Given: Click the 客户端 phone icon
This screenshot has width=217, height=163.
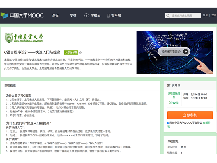Looking at the screenshot, I should pos(108,15).
